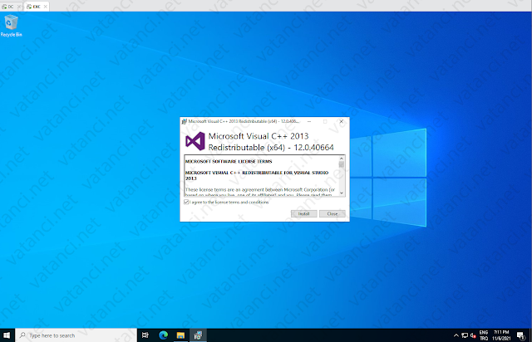Click the license text scrollbar up arrow

click(x=342, y=159)
